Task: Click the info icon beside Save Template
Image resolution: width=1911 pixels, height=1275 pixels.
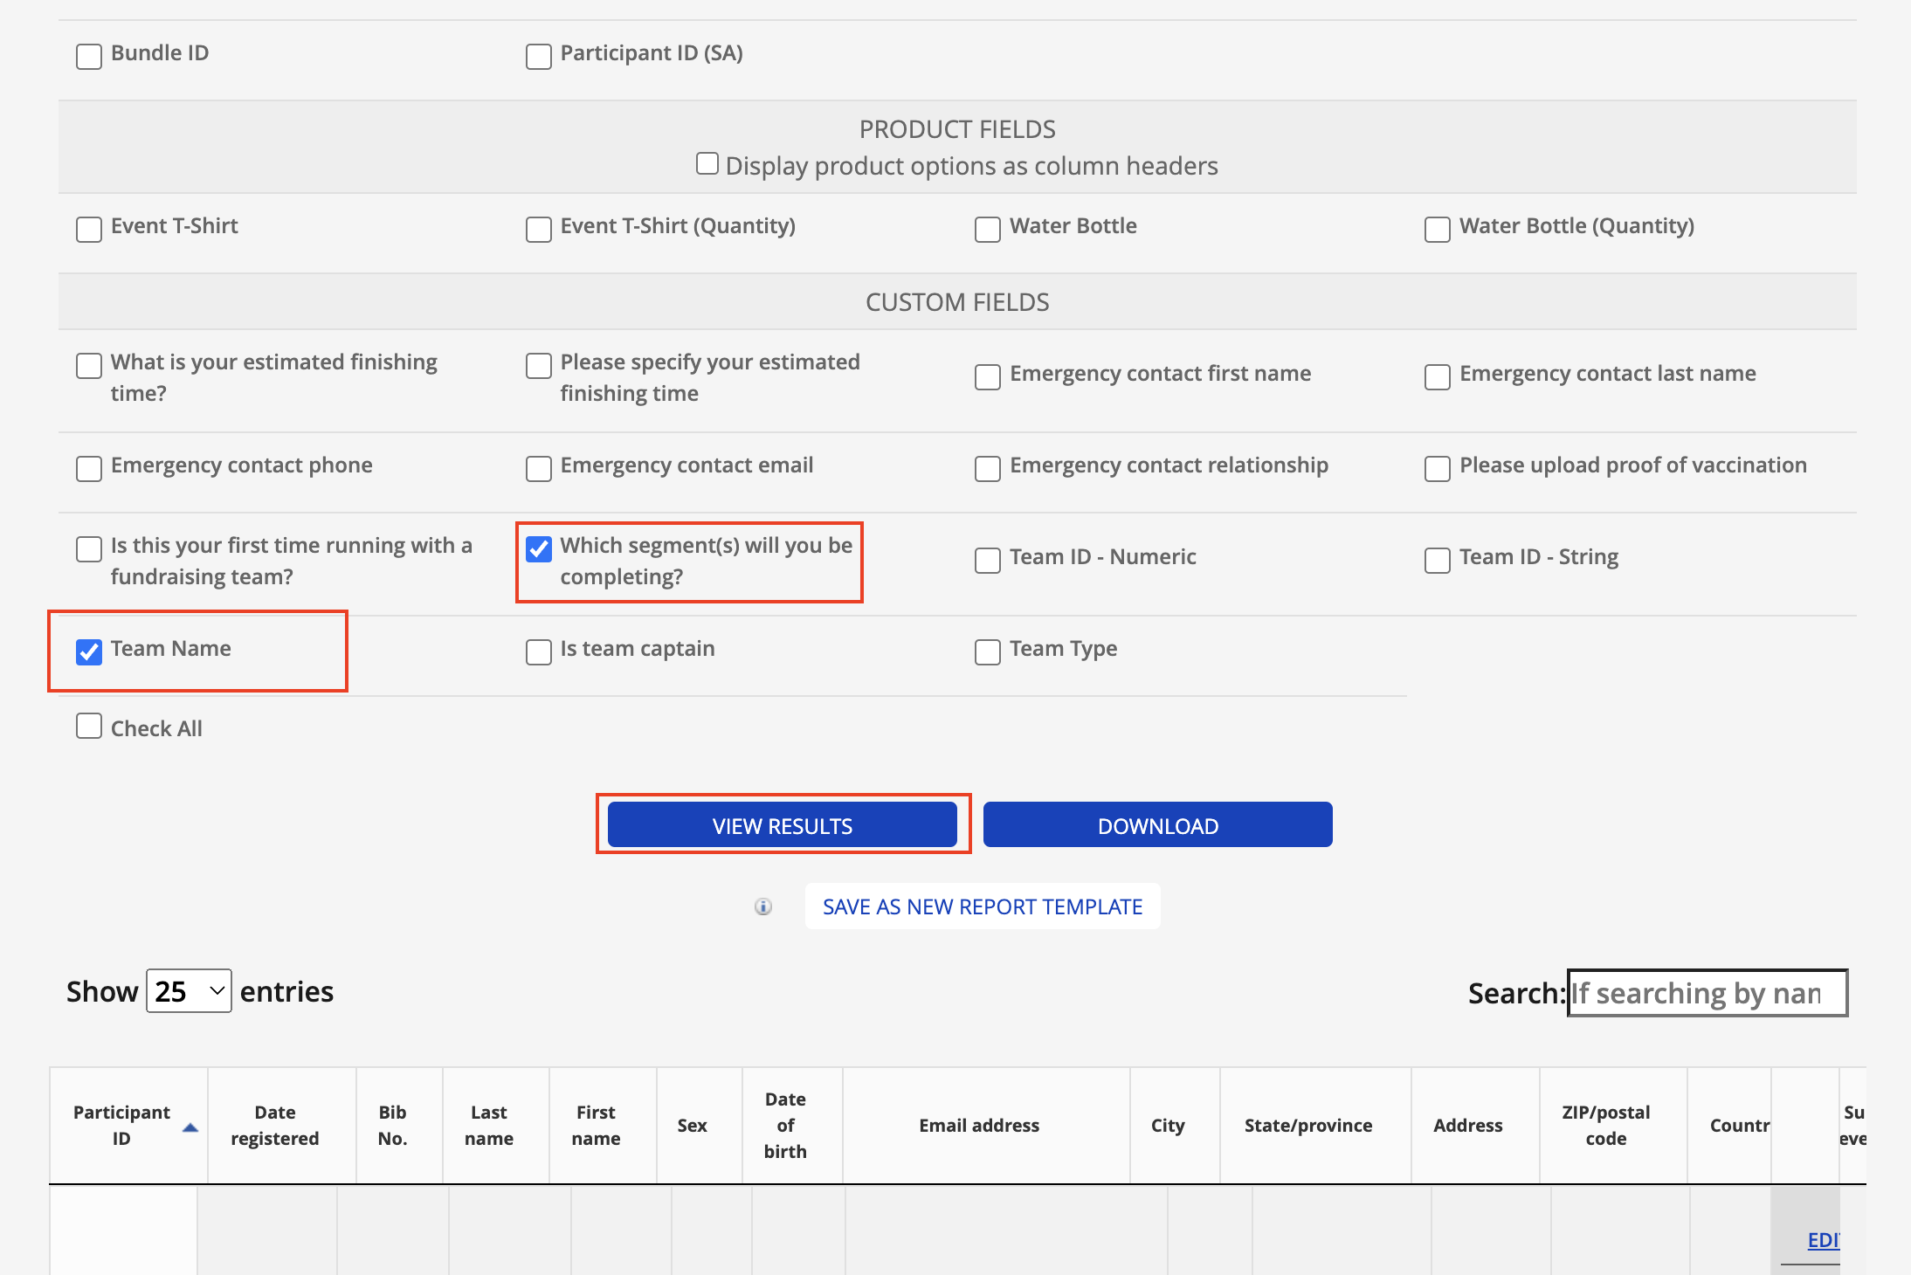Action: point(763,906)
